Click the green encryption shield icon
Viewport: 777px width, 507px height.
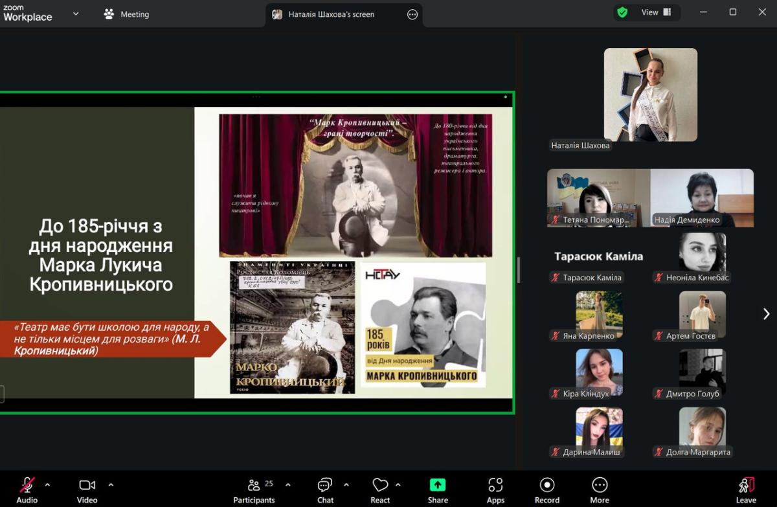click(x=622, y=12)
